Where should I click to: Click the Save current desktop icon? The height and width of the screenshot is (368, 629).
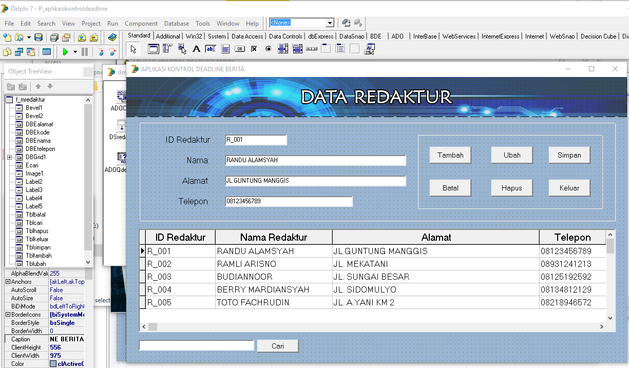[x=347, y=23]
